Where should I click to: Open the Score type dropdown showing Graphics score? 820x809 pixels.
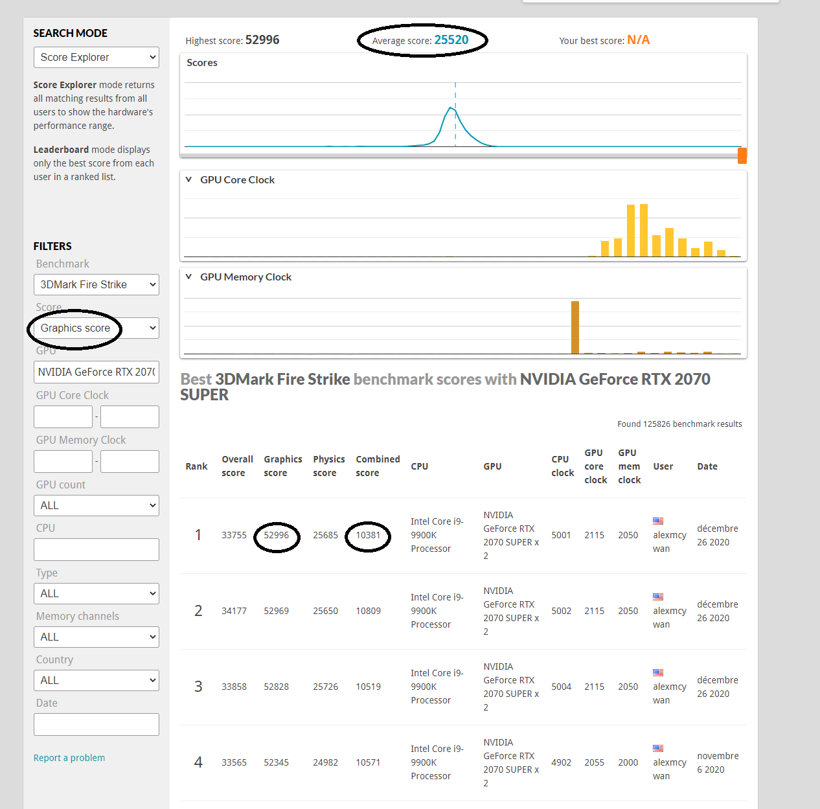[96, 328]
